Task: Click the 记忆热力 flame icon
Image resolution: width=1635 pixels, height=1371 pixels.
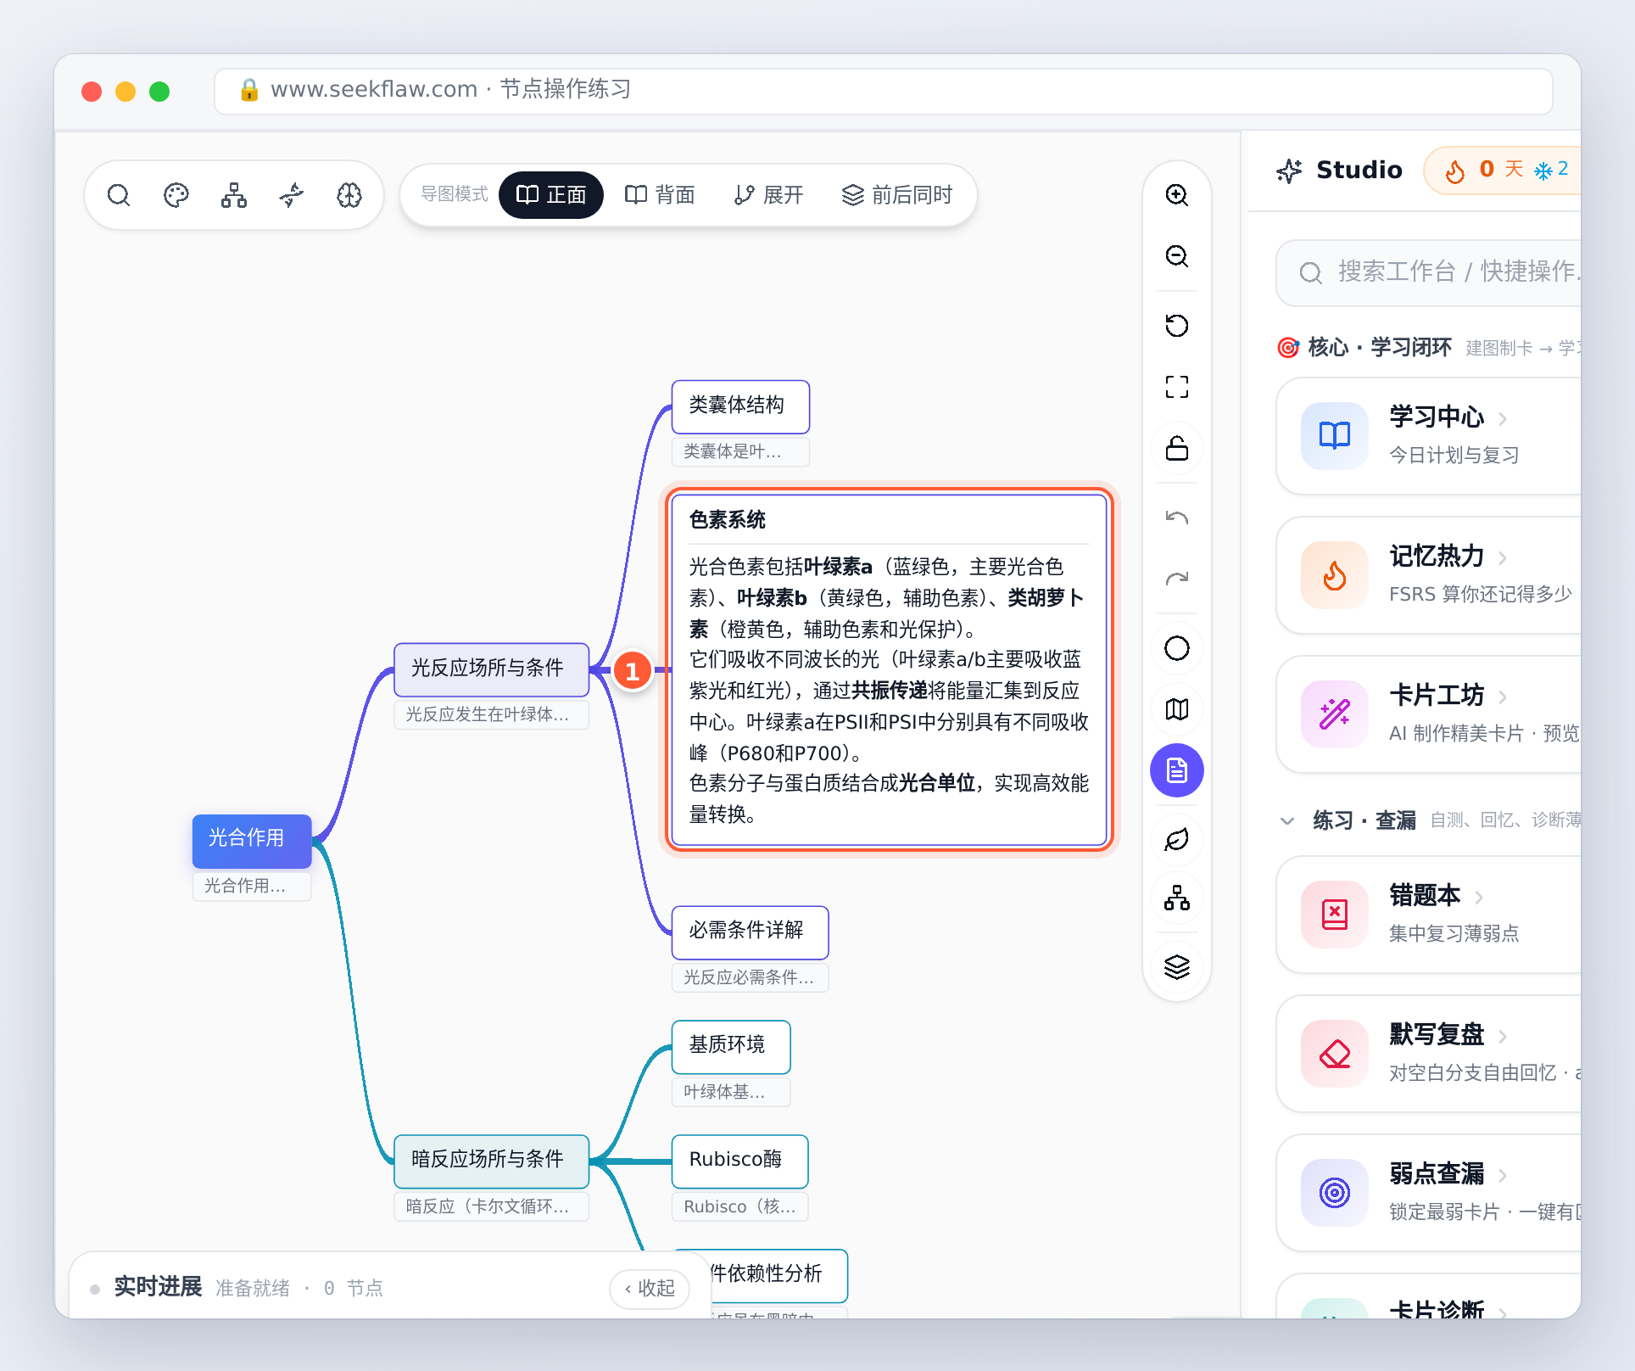Action: click(x=1335, y=575)
